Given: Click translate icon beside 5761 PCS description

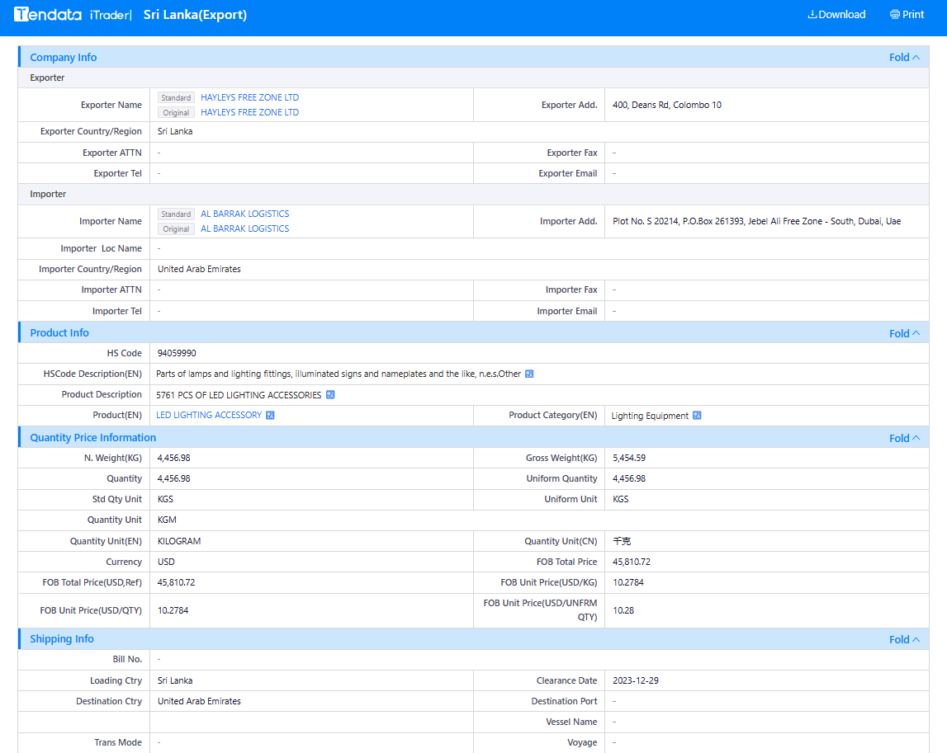Looking at the screenshot, I should click(330, 394).
